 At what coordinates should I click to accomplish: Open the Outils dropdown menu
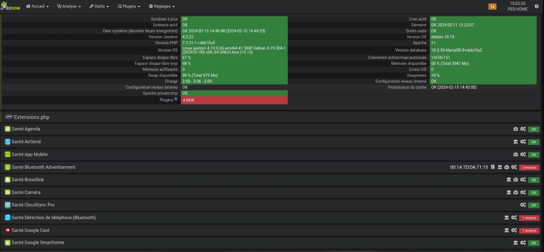99,6
